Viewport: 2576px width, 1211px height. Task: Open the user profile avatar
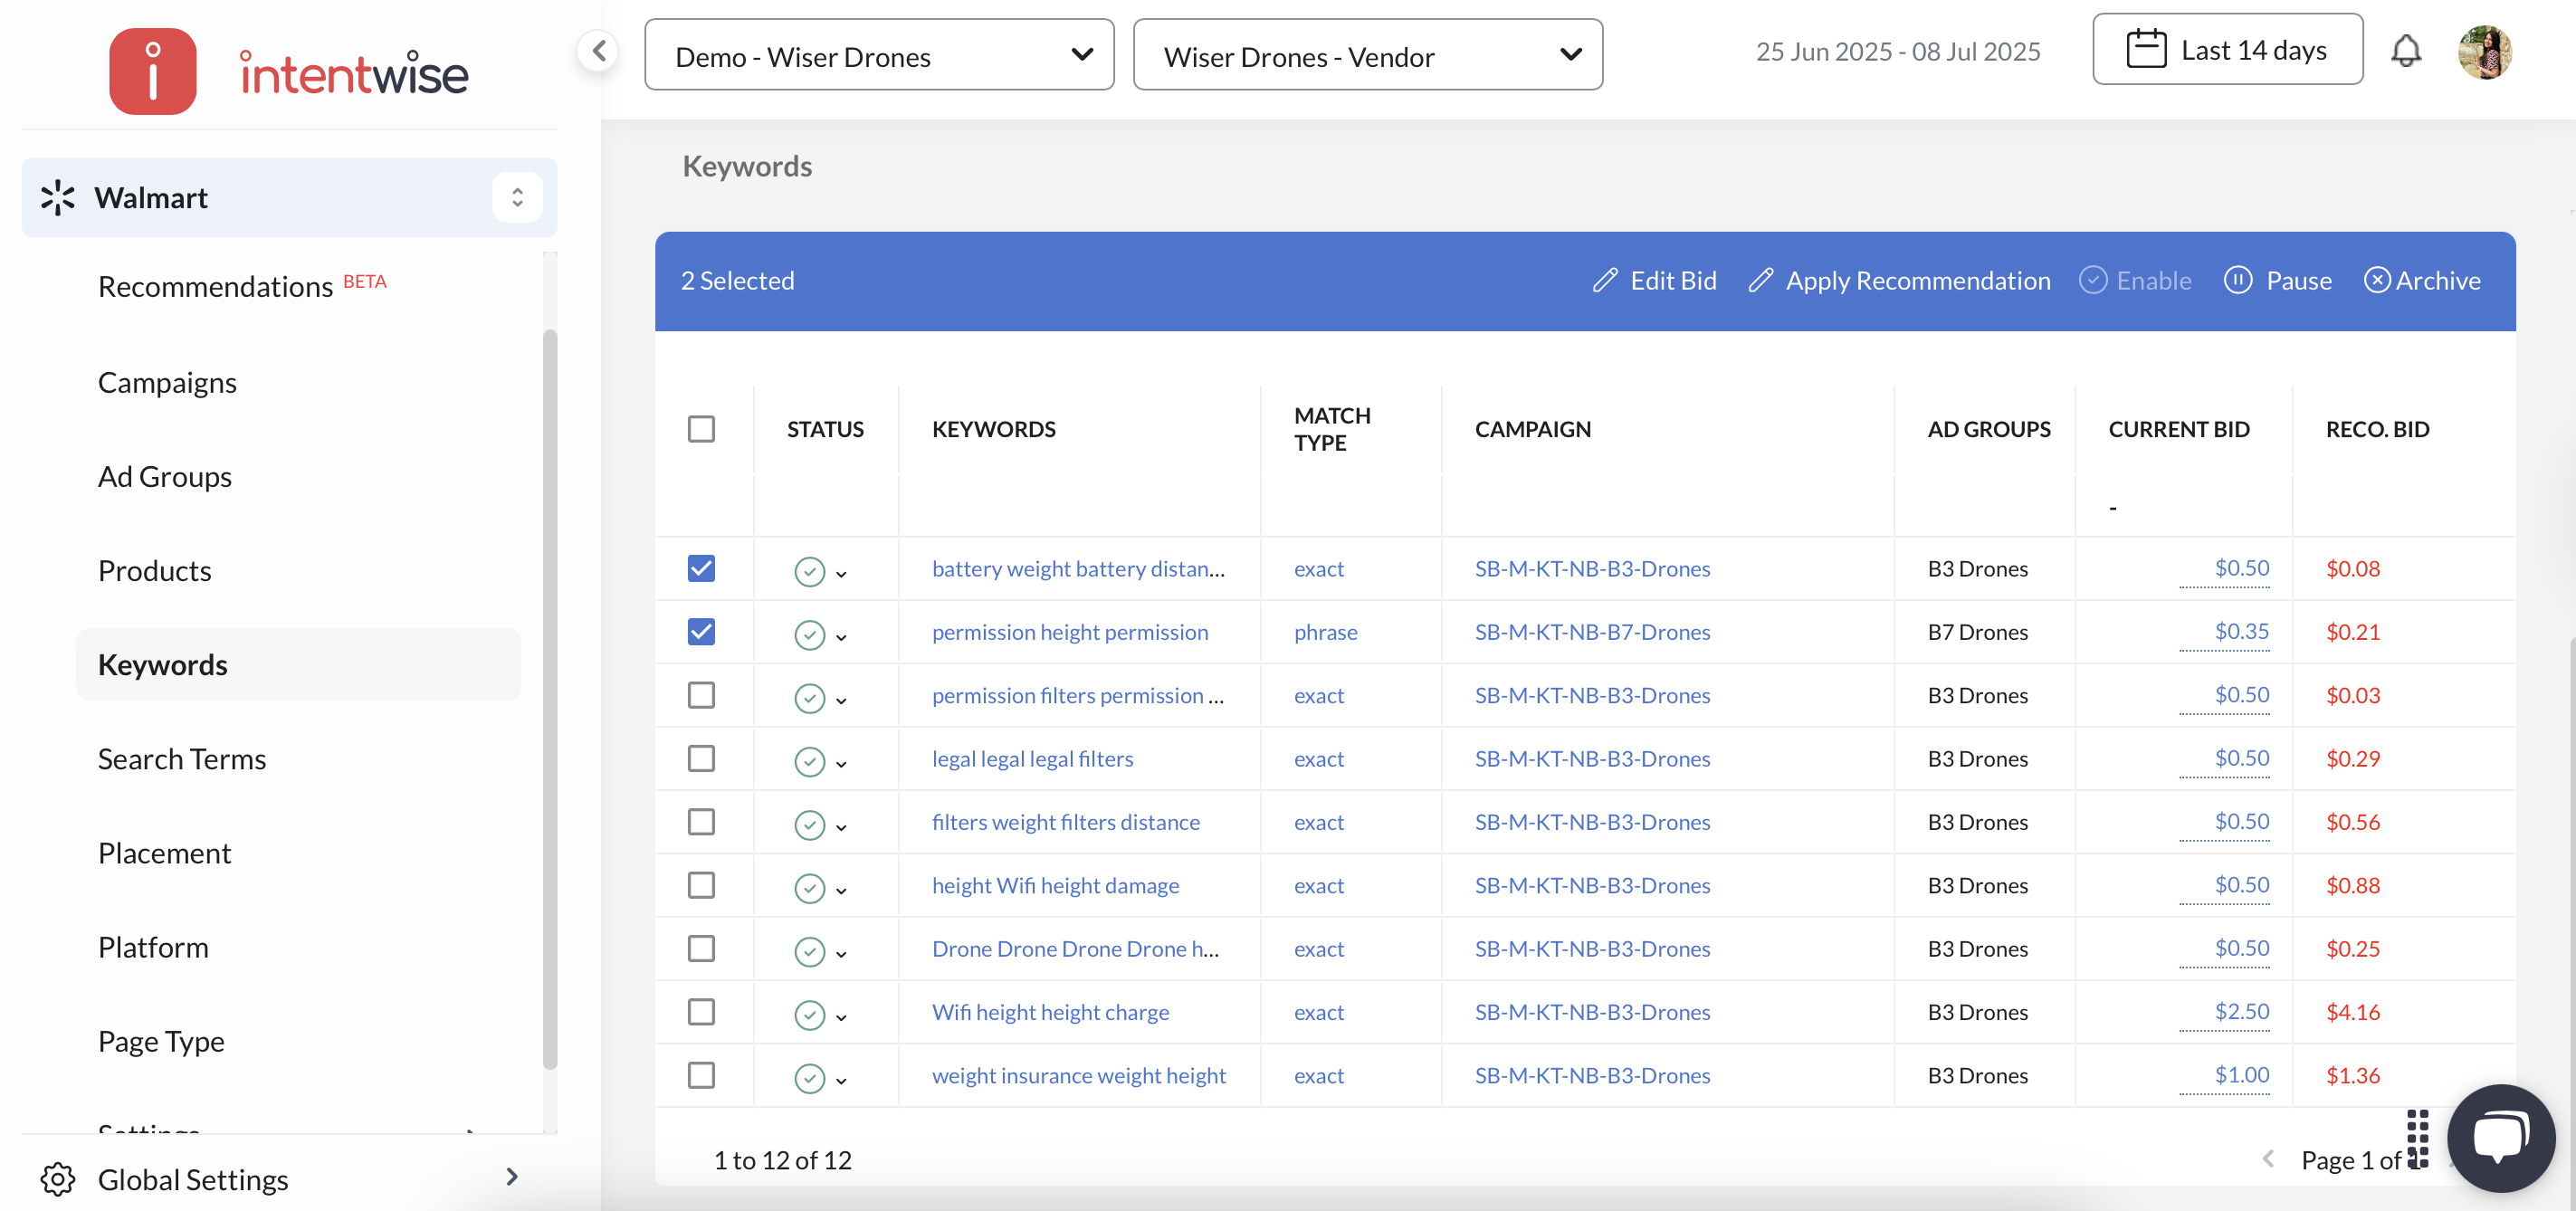(2484, 51)
